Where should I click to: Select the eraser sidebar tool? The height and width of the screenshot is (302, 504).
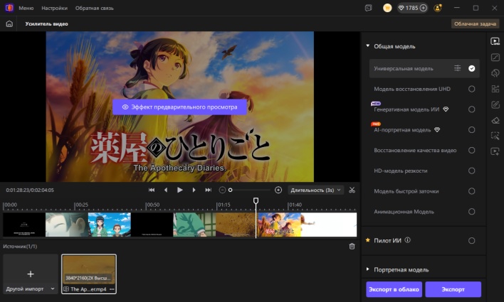click(495, 120)
